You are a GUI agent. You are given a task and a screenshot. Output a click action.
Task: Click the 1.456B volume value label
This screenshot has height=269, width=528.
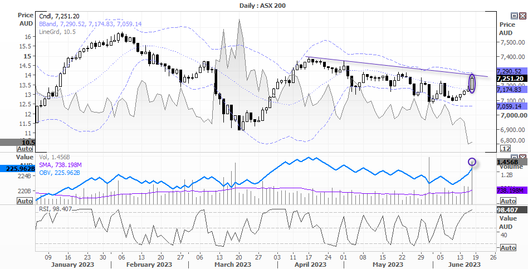tap(511, 163)
